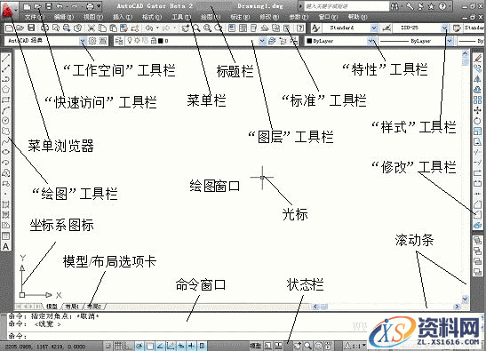Open the 文件 (File) menu
Viewport: 486px width, 351px height.
pyautogui.click(x=34, y=17)
